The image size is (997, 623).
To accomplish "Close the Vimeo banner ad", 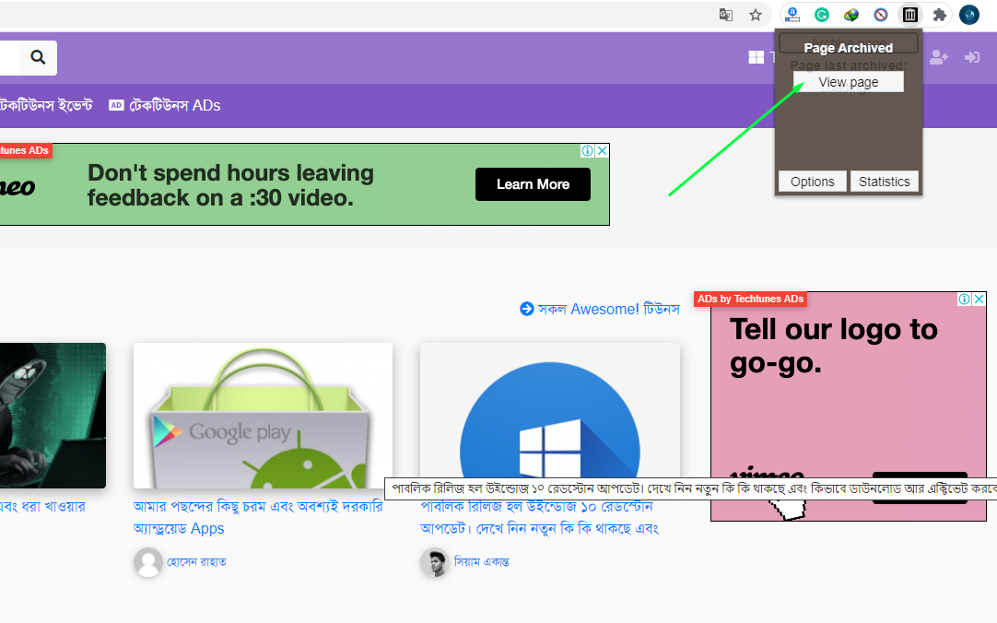I will pos(602,150).
